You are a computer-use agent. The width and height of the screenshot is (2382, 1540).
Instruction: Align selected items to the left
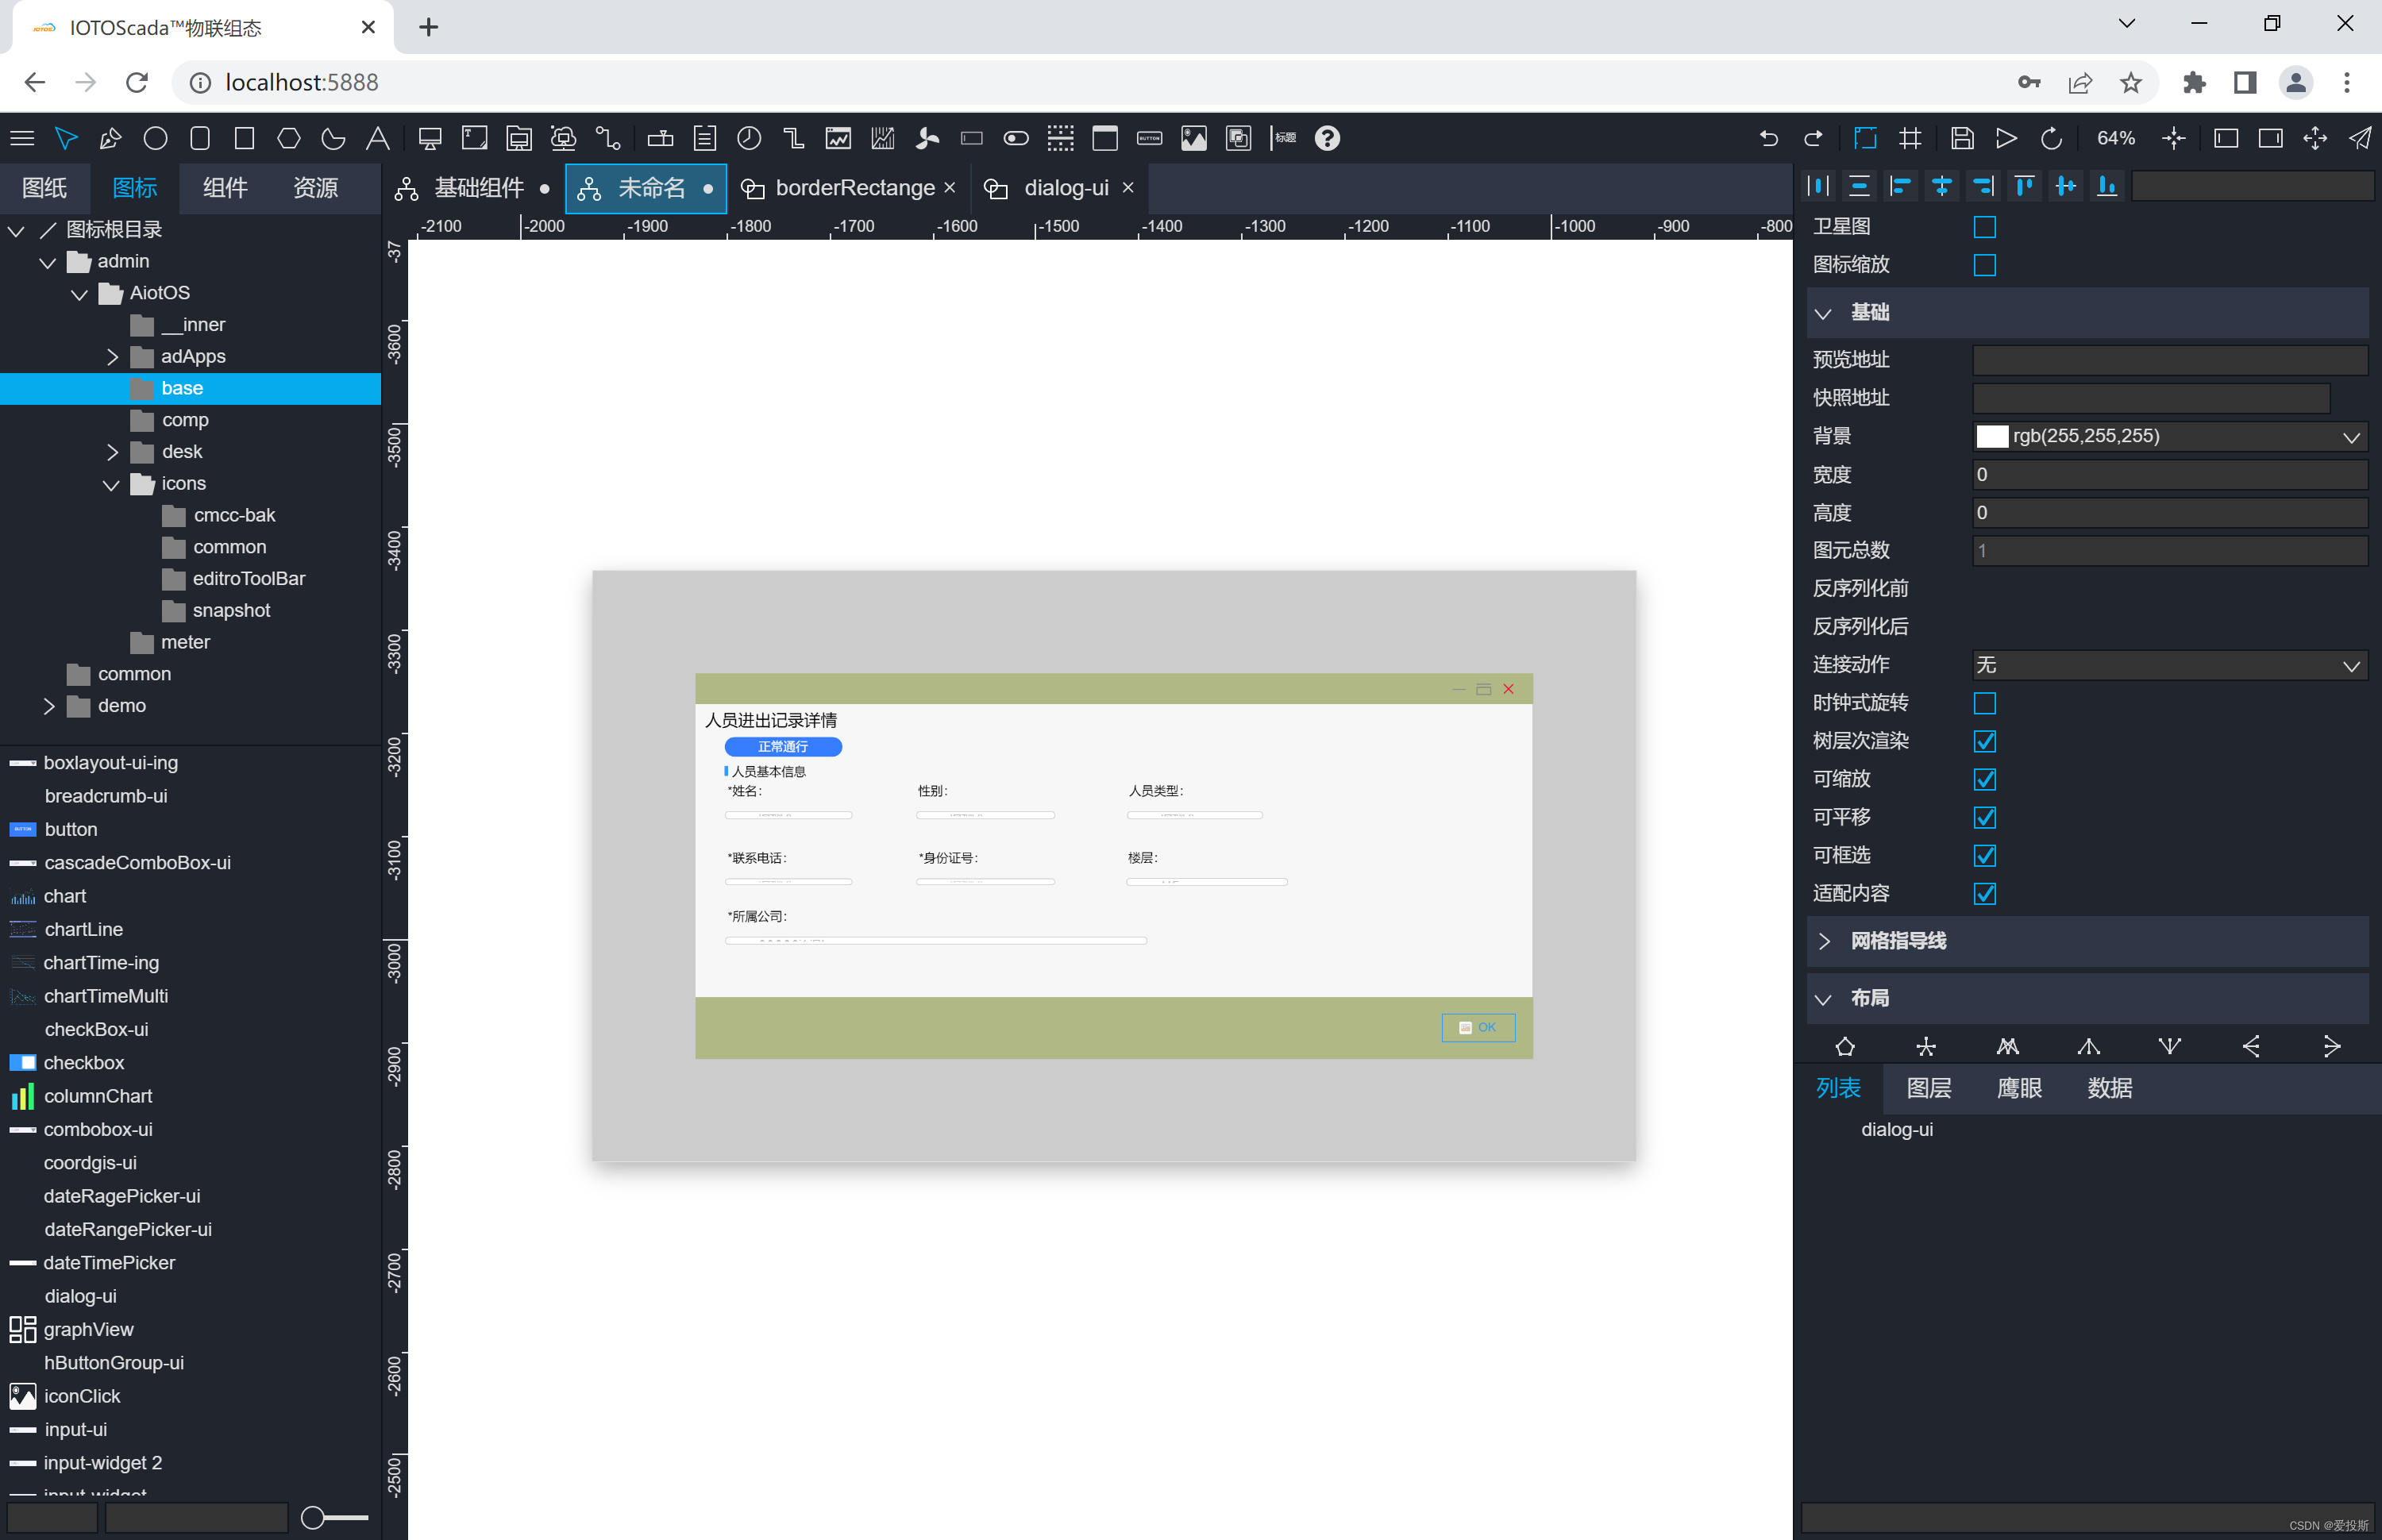1900,186
